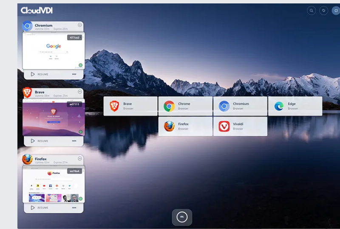Click the 0% circular progress indicator
Screen dimensions: 340x229
[x=182, y=217]
